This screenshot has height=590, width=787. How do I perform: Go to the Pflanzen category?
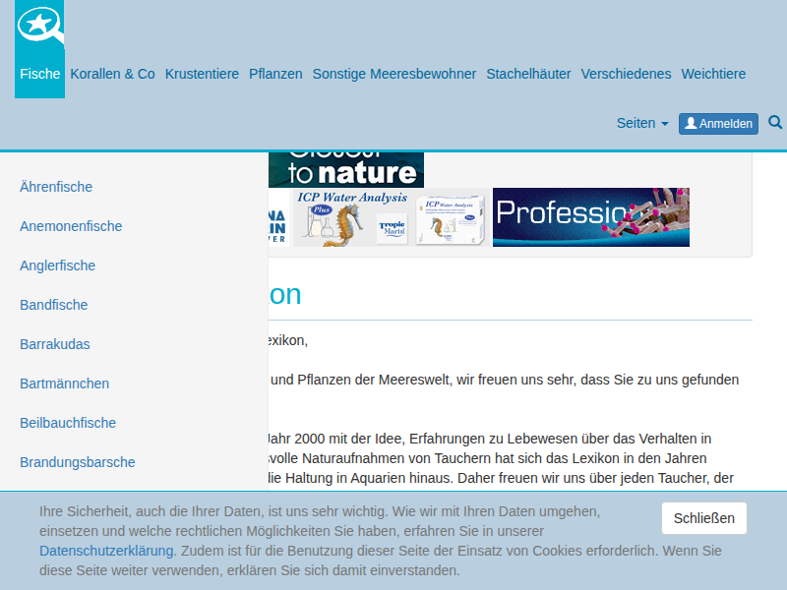coord(275,74)
